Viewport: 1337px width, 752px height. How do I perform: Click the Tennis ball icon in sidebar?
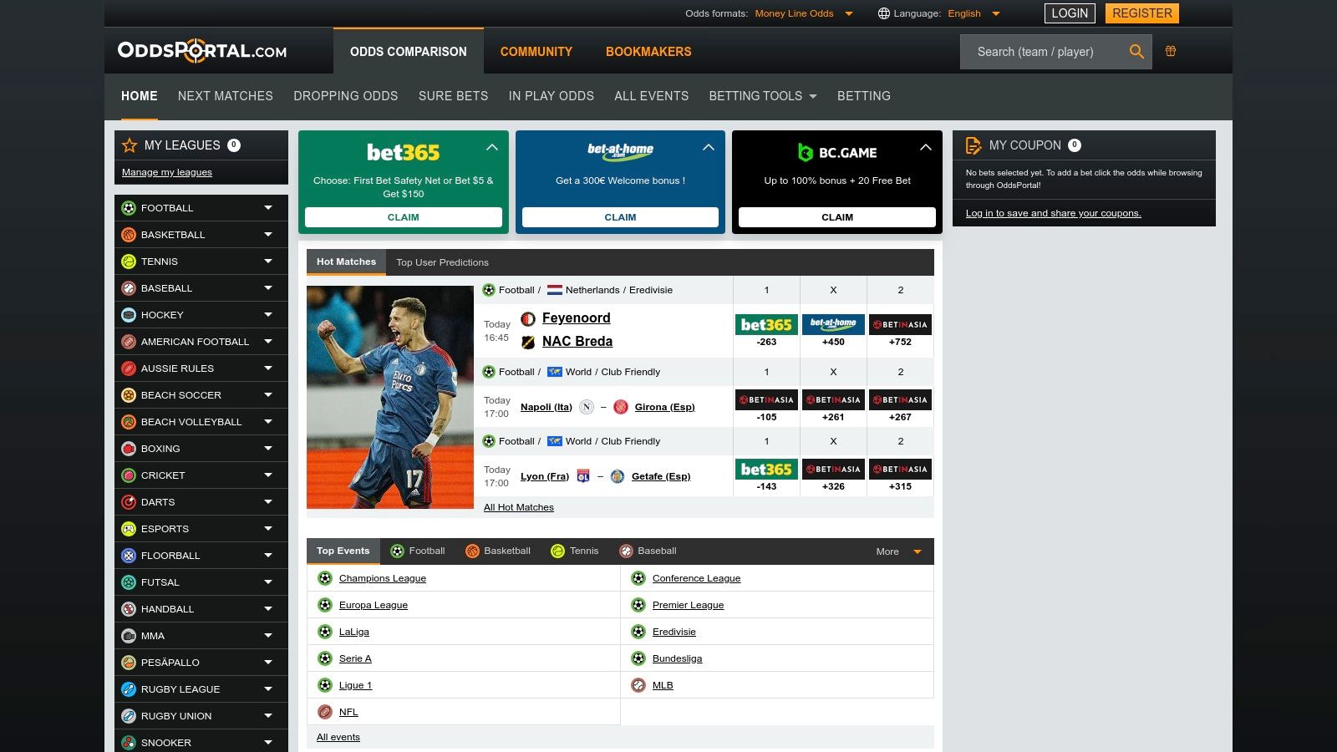[x=129, y=262]
